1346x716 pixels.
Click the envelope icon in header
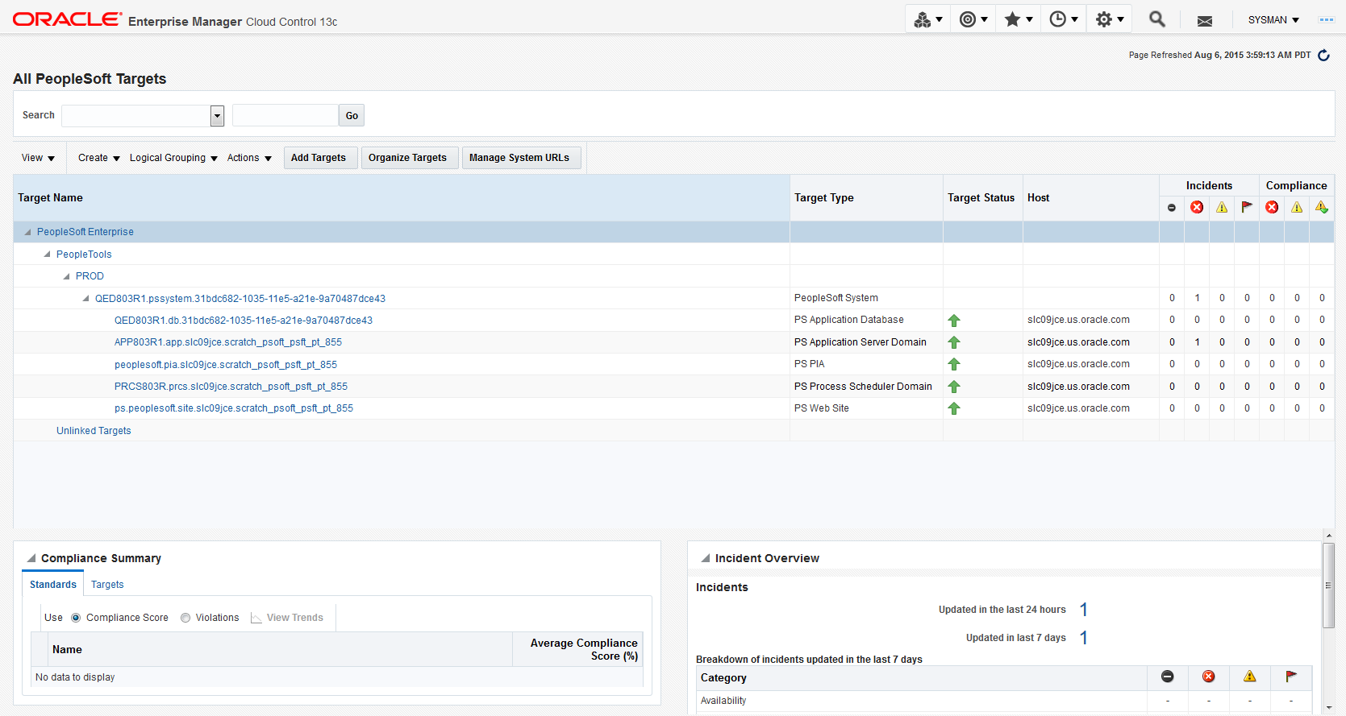[1205, 21]
